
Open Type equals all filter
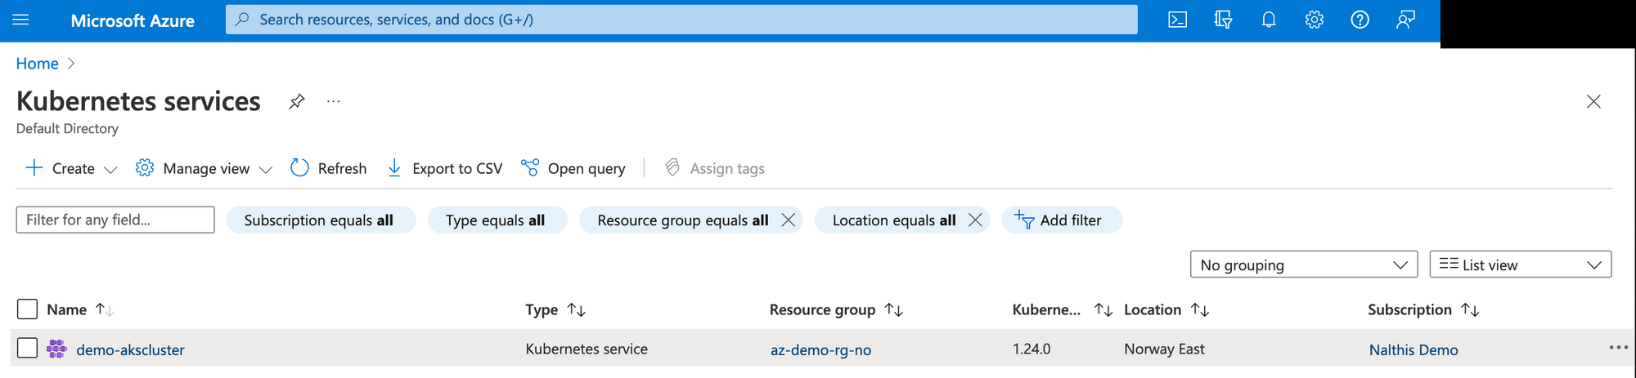pyautogui.click(x=496, y=220)
